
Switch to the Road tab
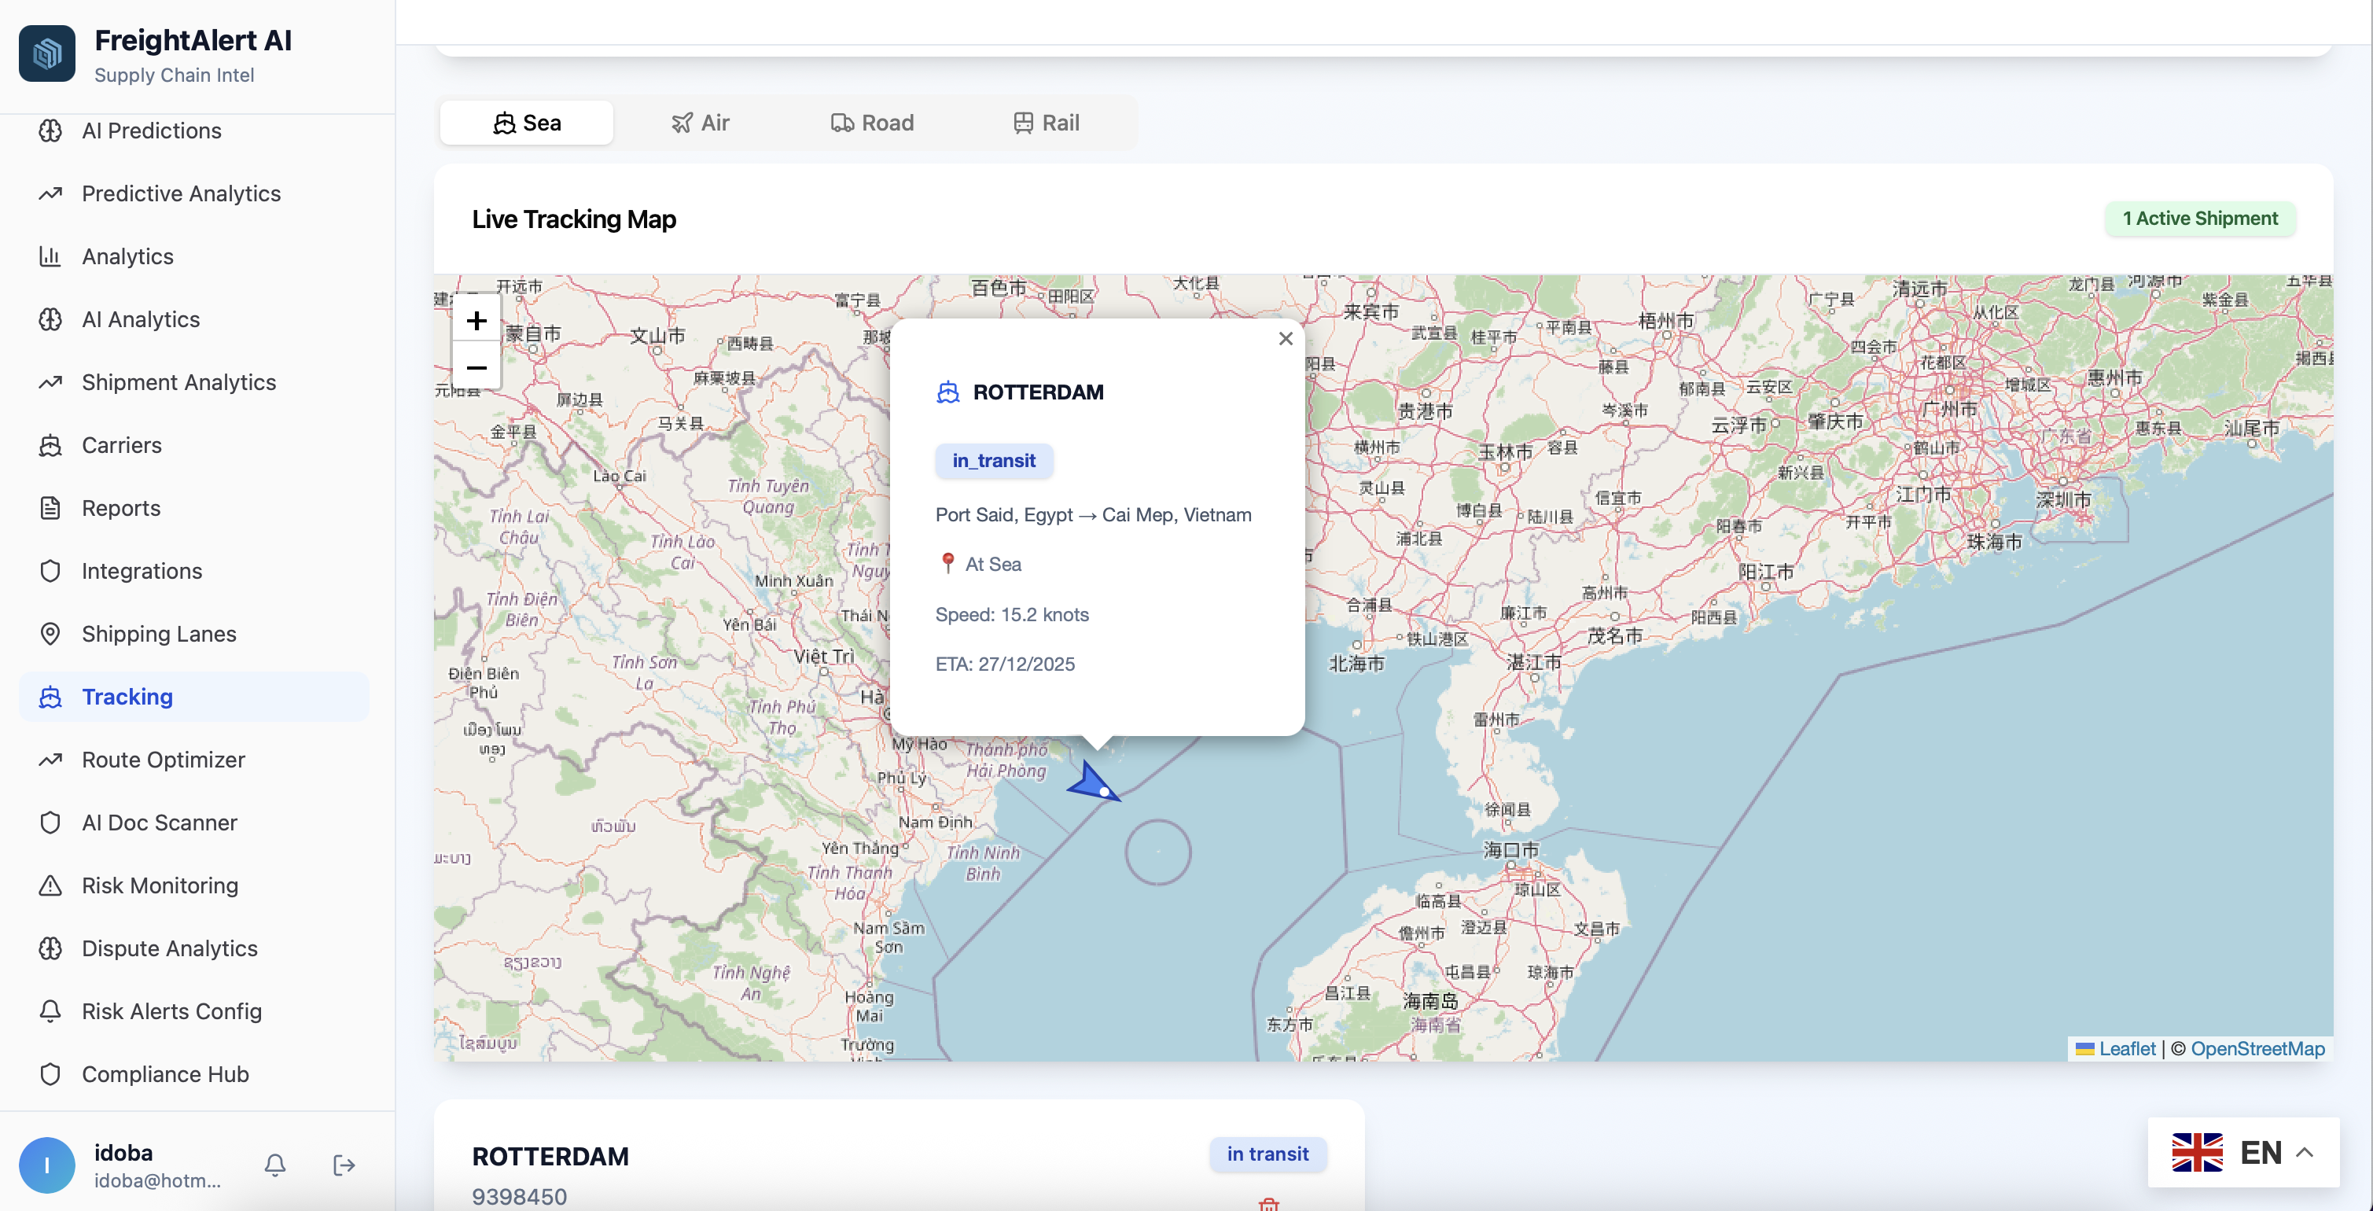click(872, 123)
